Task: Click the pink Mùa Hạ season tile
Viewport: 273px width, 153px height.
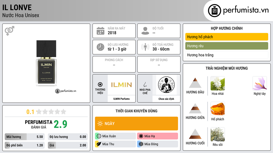Action: click(158, 136)
